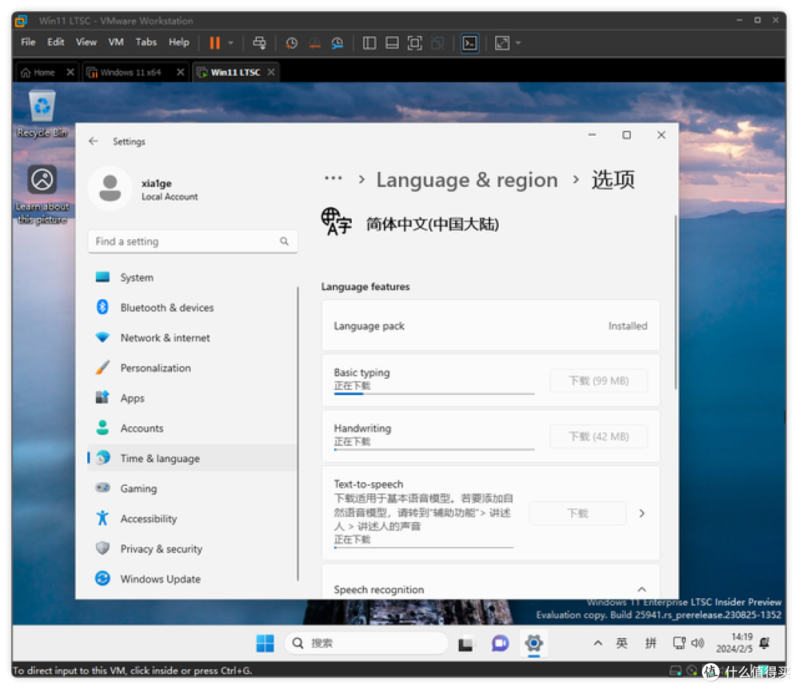The image size is (798, 689).
Task: Open the pause button dropdown arrow
Action: 230,43
